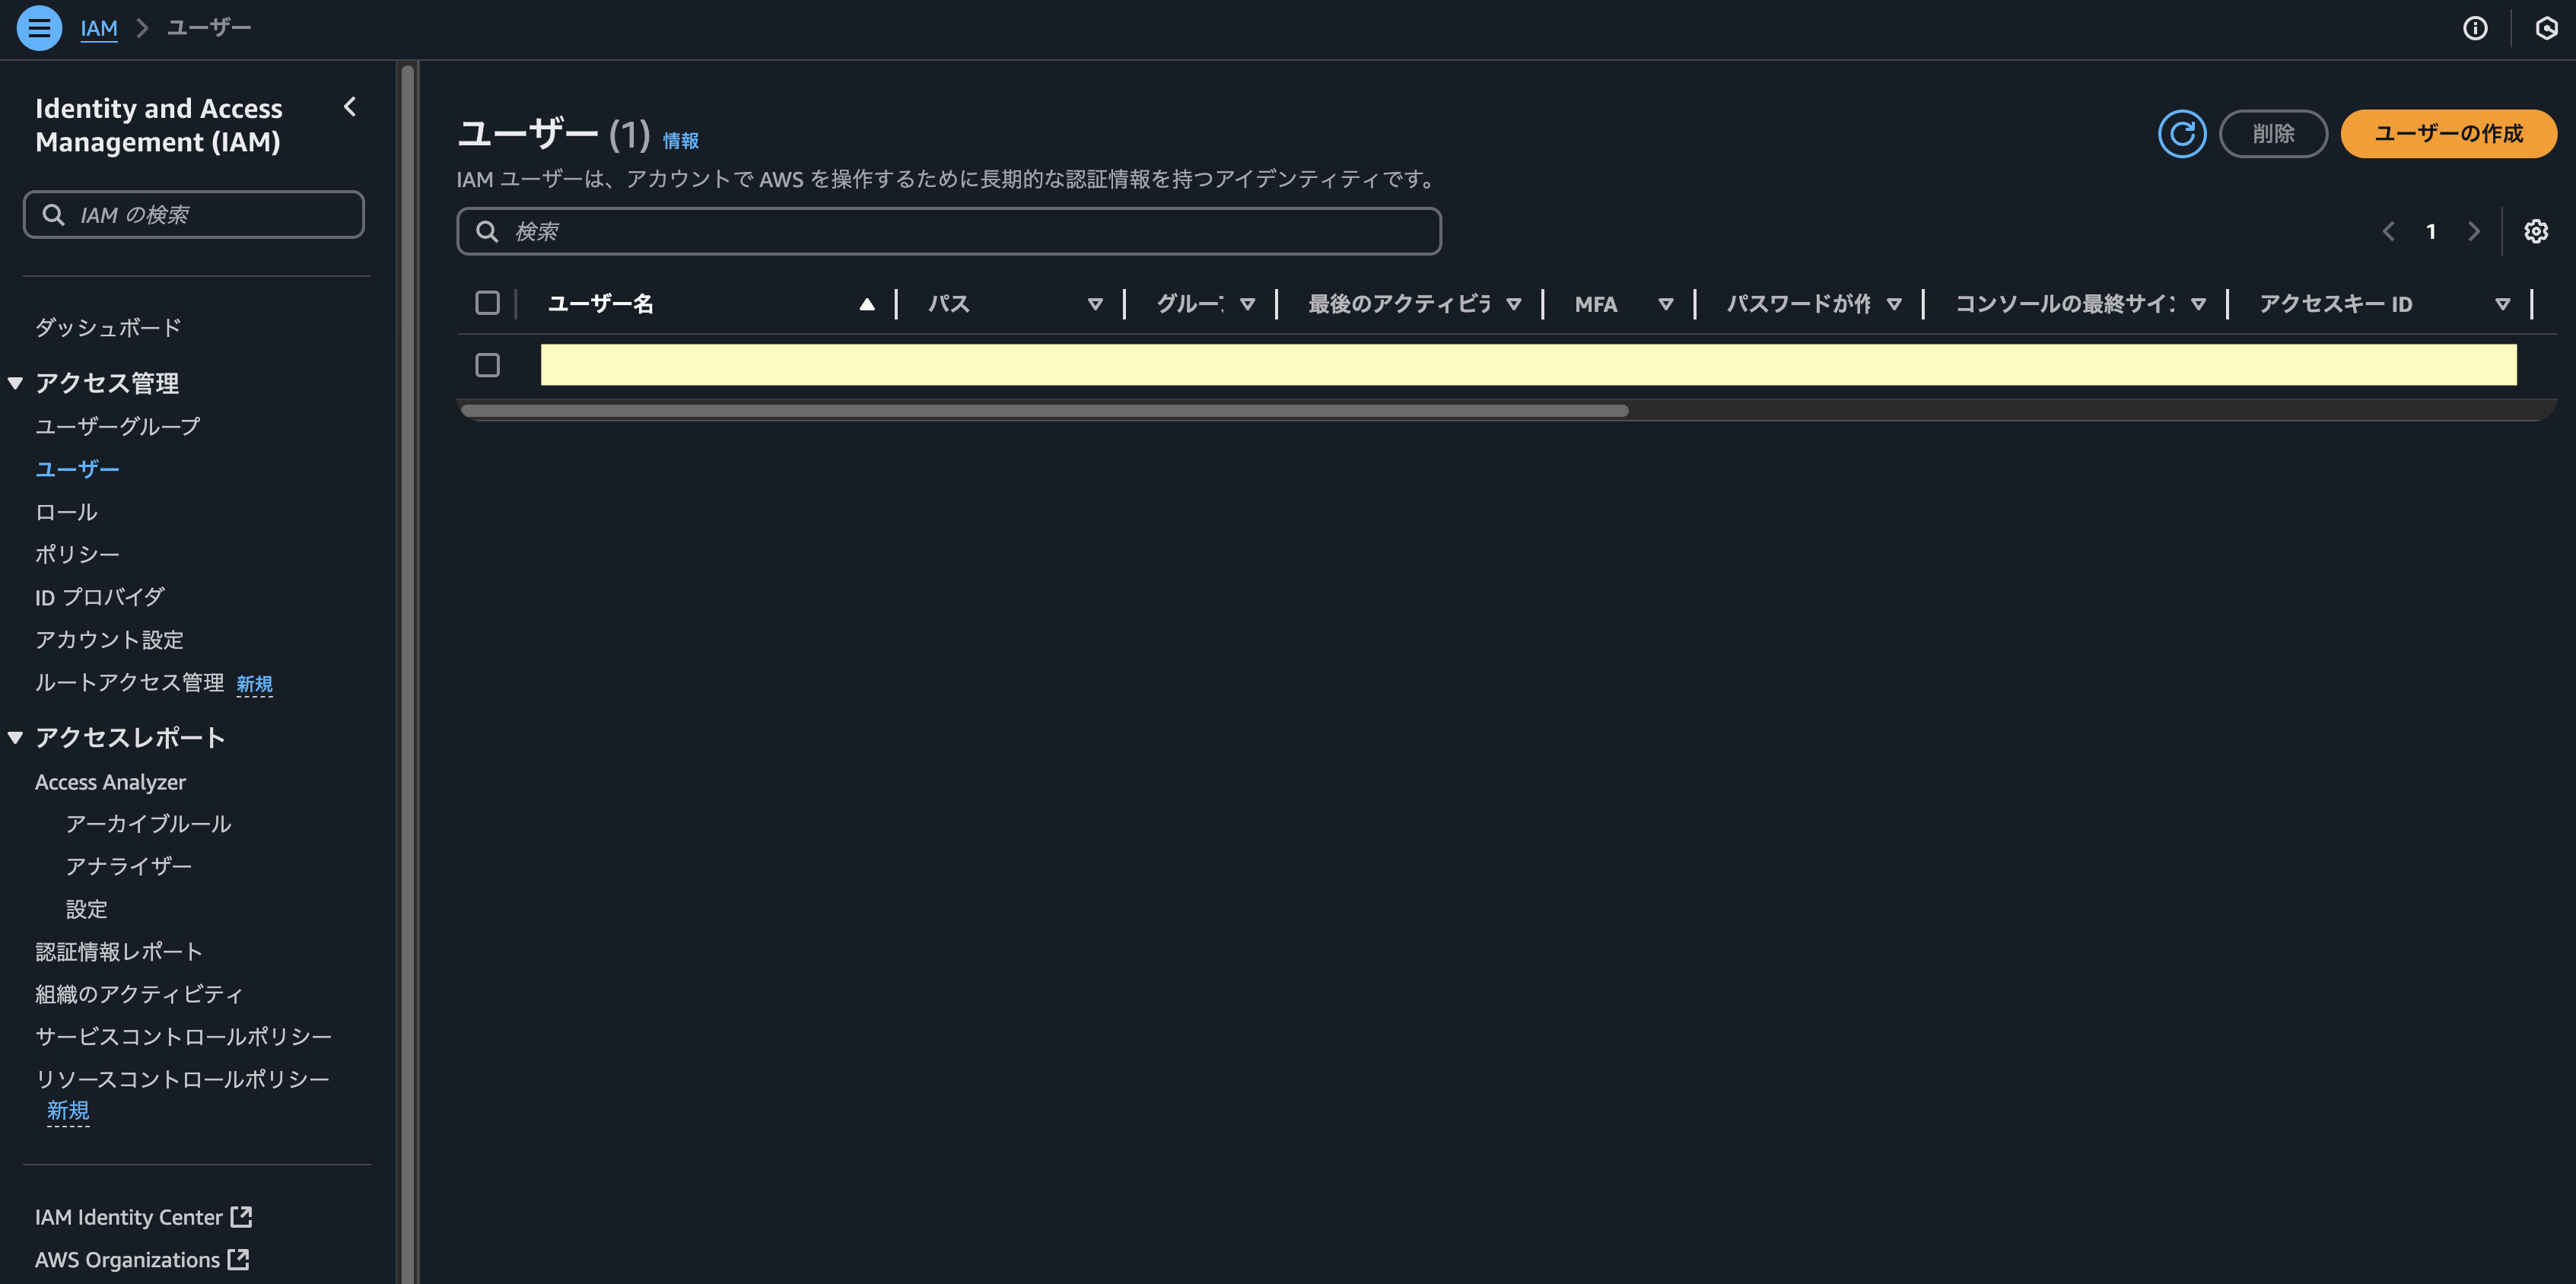Sort by コンソールの最終サインイン column arrow
2576x1284 pixels.
(2197, 304)
